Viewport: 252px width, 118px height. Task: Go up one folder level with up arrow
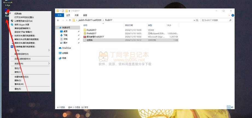[x=70, y=20]
